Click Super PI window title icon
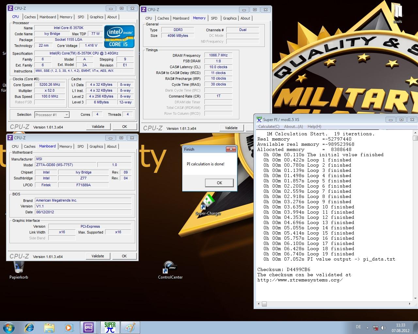Viewport: 418px width, 334px height. click(x=259, y=119)
